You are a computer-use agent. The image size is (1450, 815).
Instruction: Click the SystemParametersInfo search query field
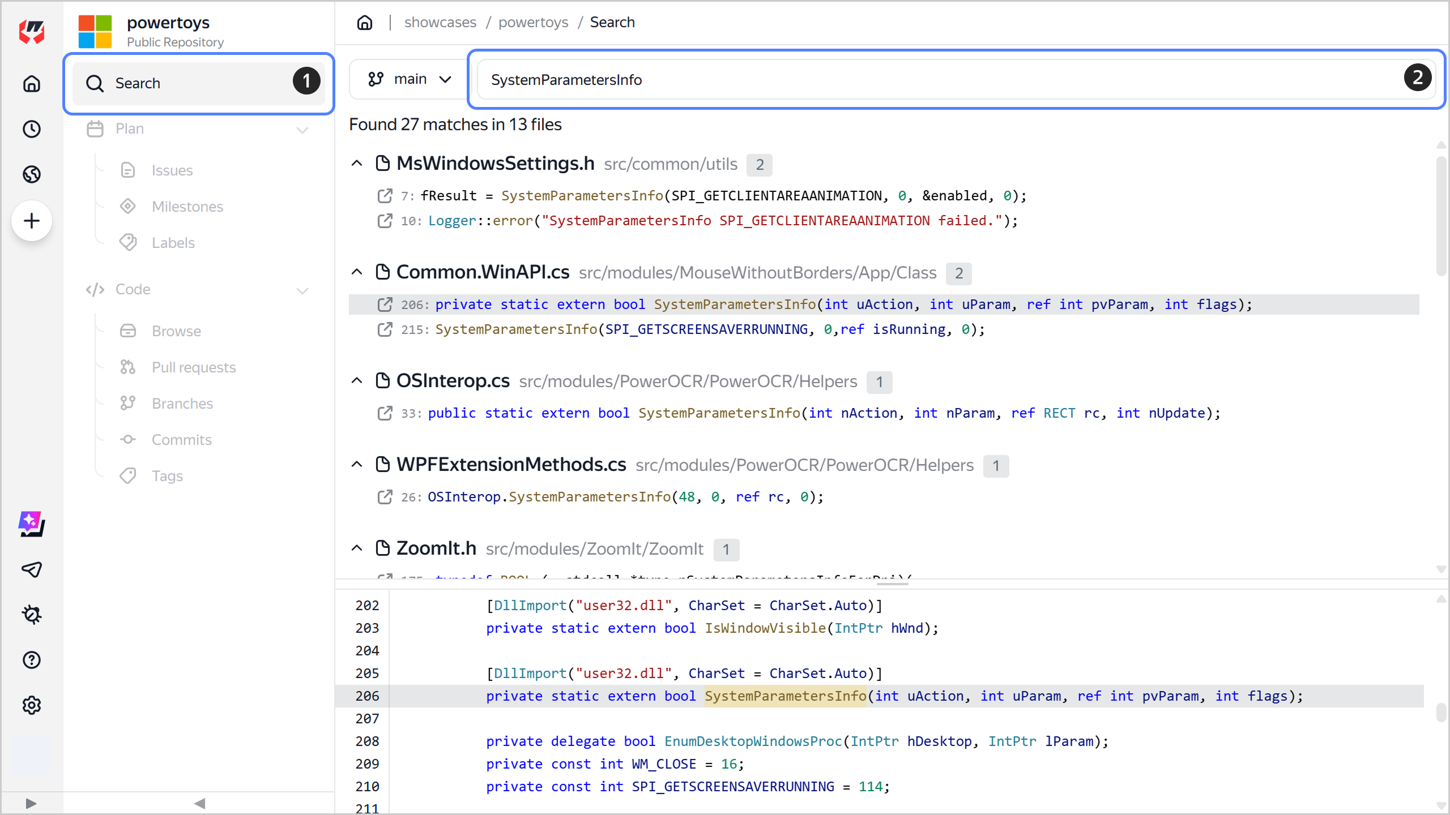tap(793, 79)
